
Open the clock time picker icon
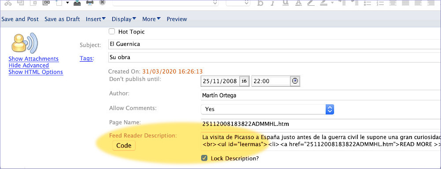[295, 81]
